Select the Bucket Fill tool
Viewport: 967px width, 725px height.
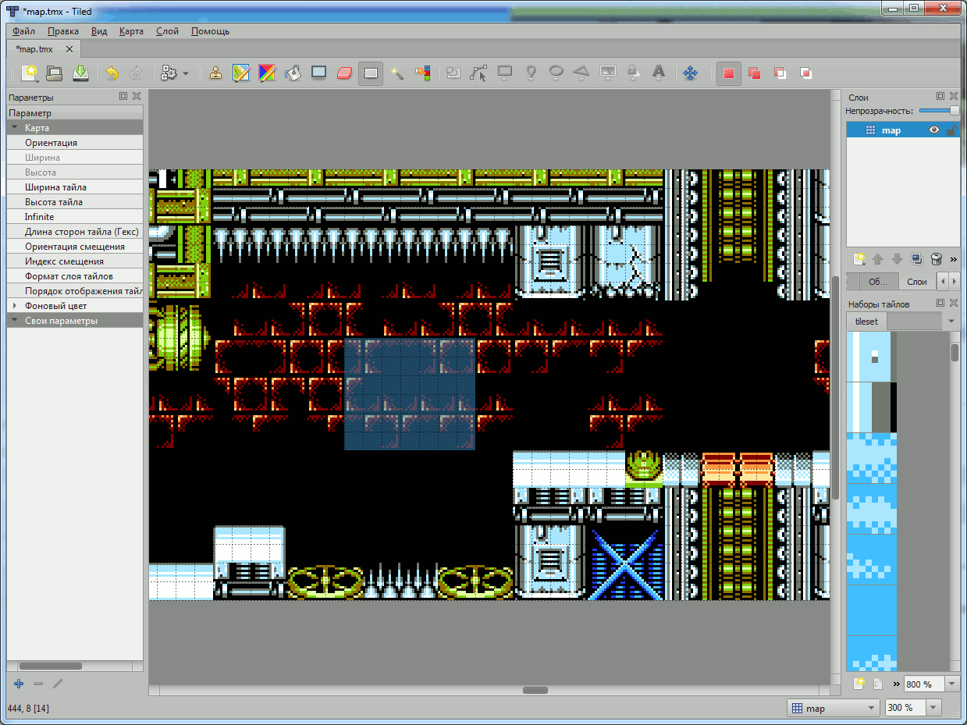click(293, 73)
